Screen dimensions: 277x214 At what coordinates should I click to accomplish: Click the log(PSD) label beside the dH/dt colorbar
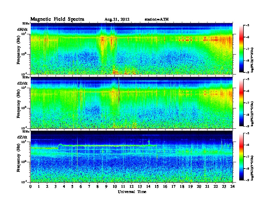coord(253,60)
